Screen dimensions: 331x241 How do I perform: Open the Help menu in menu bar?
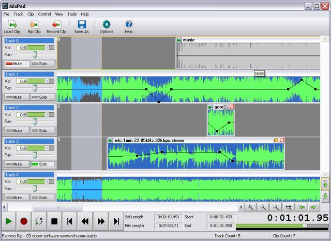[85, 14]
